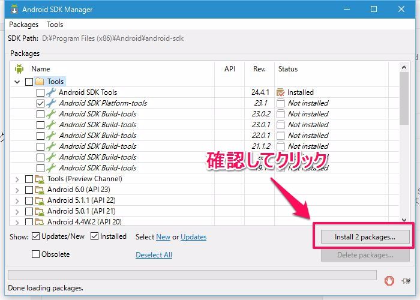
Task: Click the Android robot icon in Name header
Action: (19, 69)
